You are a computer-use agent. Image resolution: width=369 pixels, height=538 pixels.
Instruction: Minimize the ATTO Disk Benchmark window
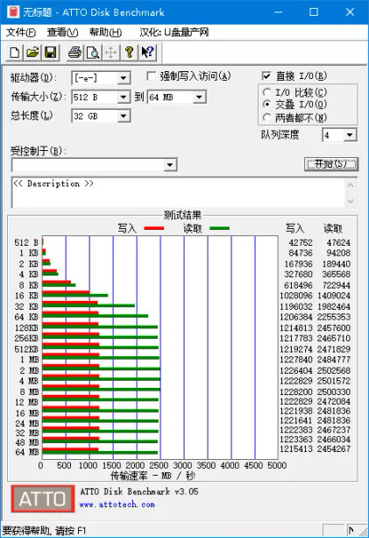pyautogui.click(x=279, y=12)
